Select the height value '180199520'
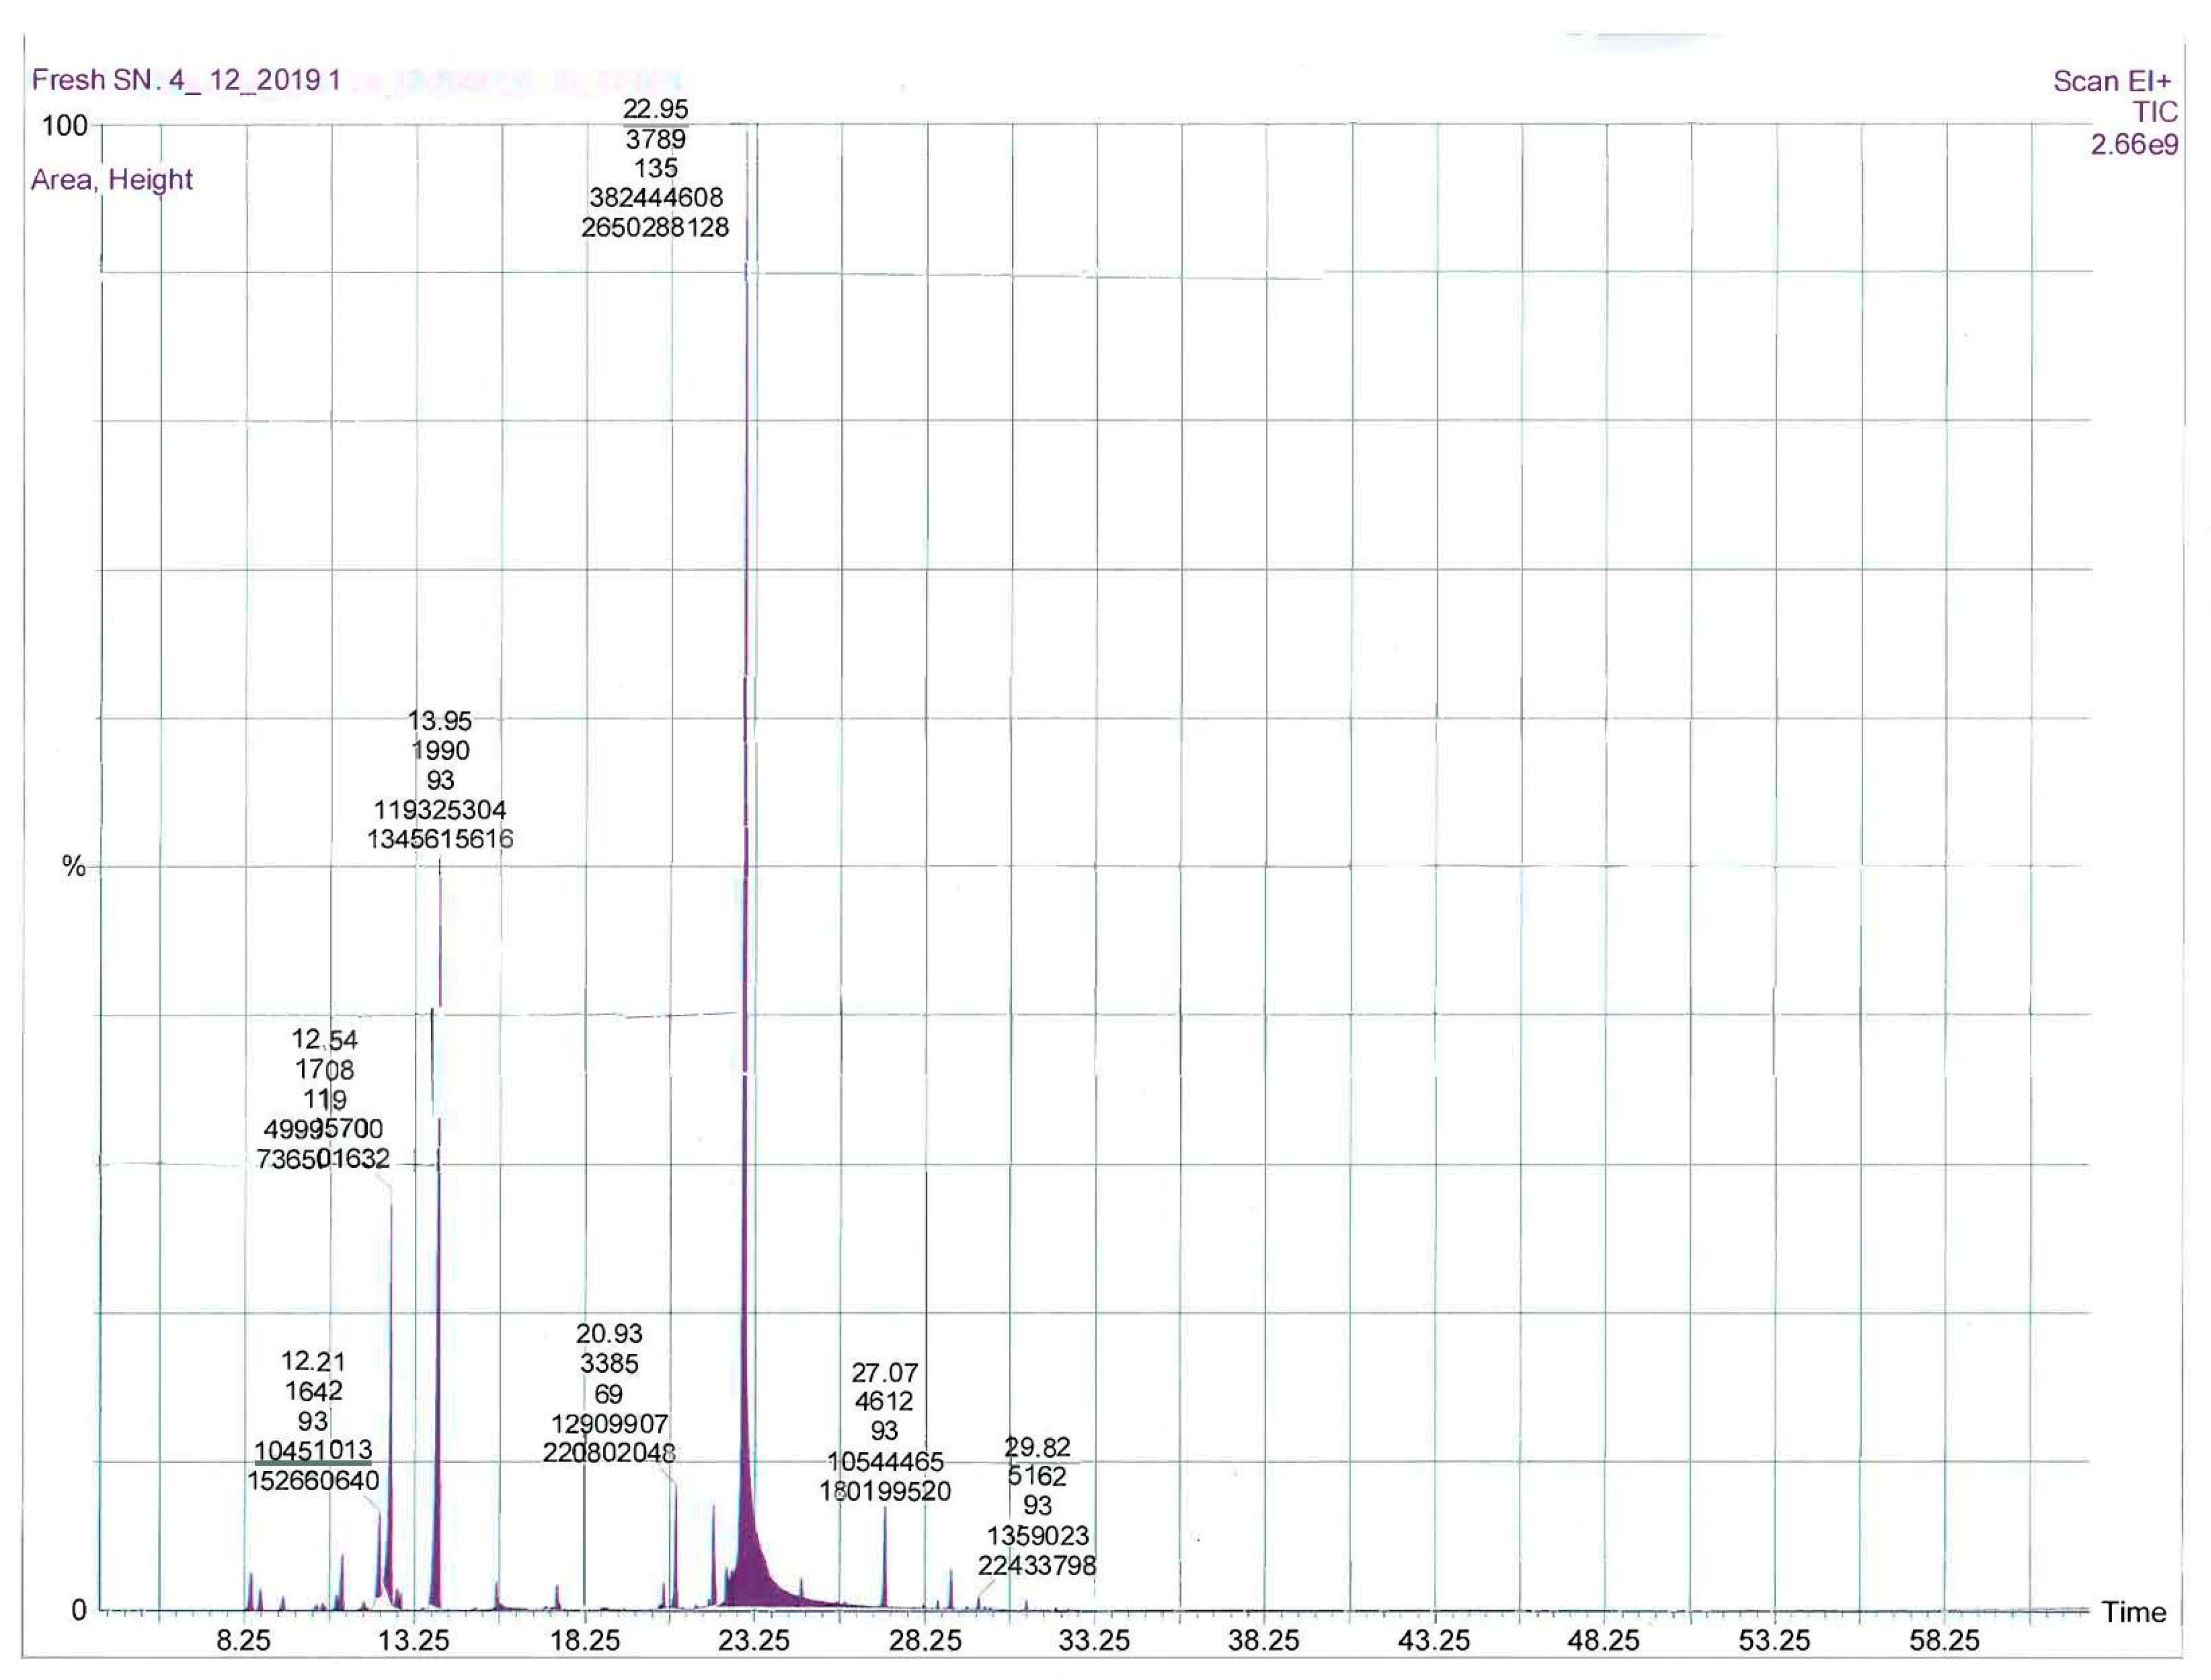The width and height of the screenshot is (2211, 1680). tap(885, 1492)
